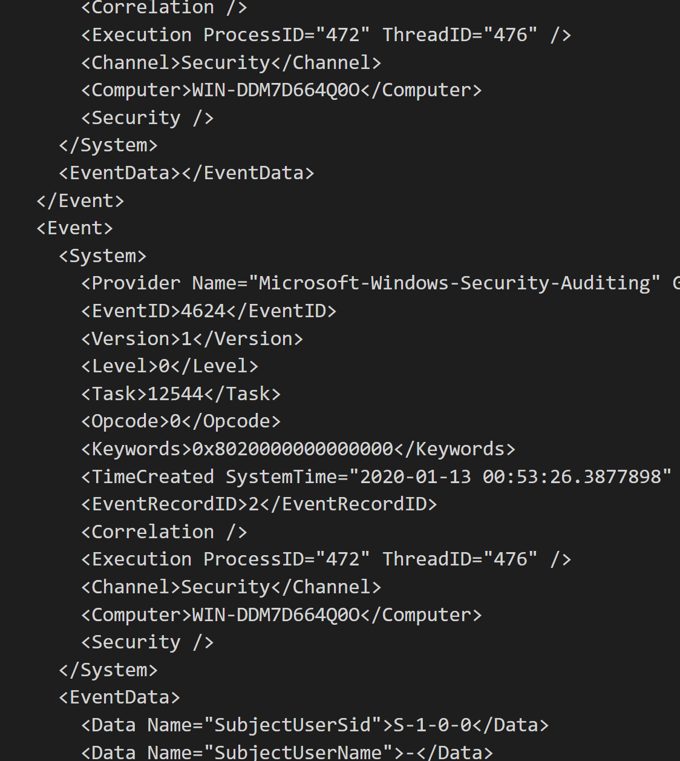Click the SubjectUserSid value S-1-0-0

pyautogui.click(x=433, y=725)
